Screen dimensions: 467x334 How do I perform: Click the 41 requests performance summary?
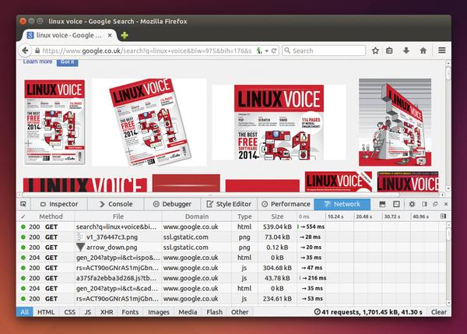click(368, 312)
